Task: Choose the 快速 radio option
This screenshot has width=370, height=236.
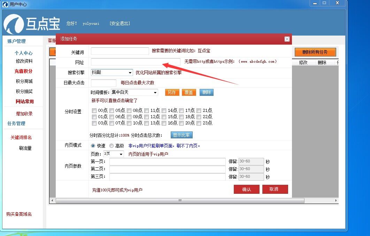Action: coord(93,146)
